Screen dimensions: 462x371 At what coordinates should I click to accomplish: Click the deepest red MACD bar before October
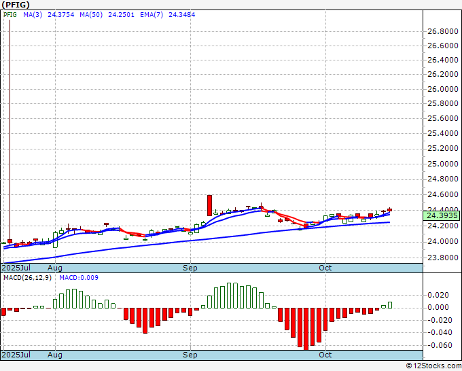point(306,329)
